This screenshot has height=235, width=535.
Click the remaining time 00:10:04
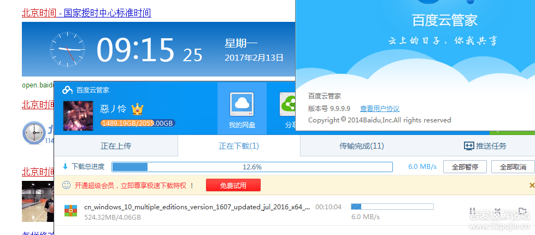[x=328, y=207]
